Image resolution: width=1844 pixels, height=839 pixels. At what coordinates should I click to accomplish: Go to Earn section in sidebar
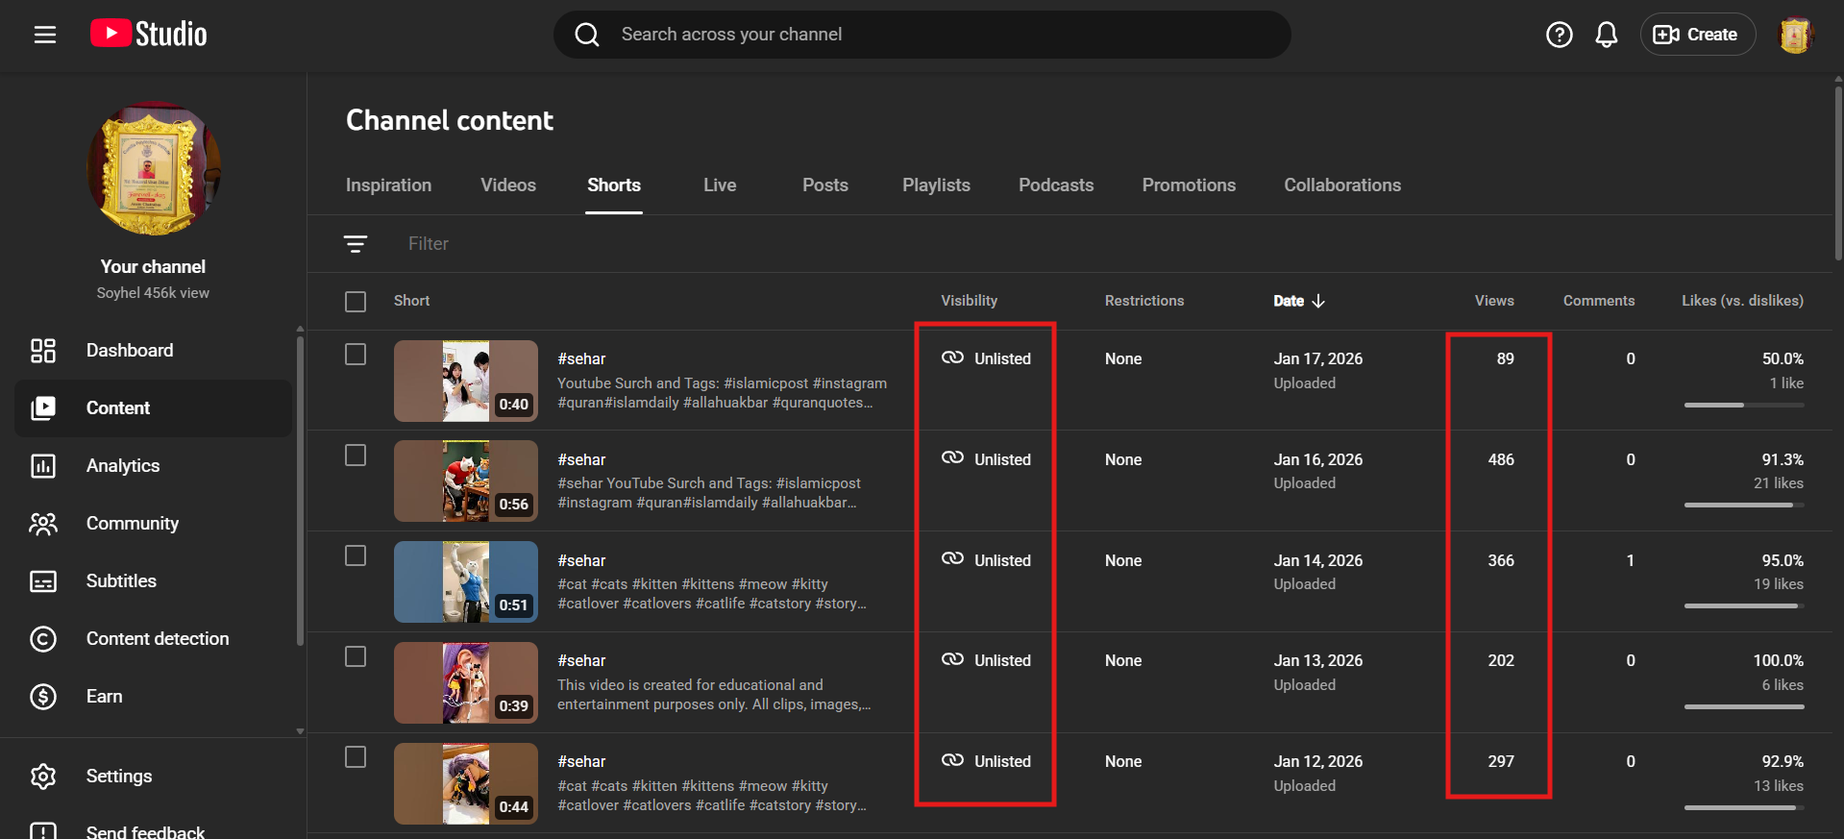(104, 697)
